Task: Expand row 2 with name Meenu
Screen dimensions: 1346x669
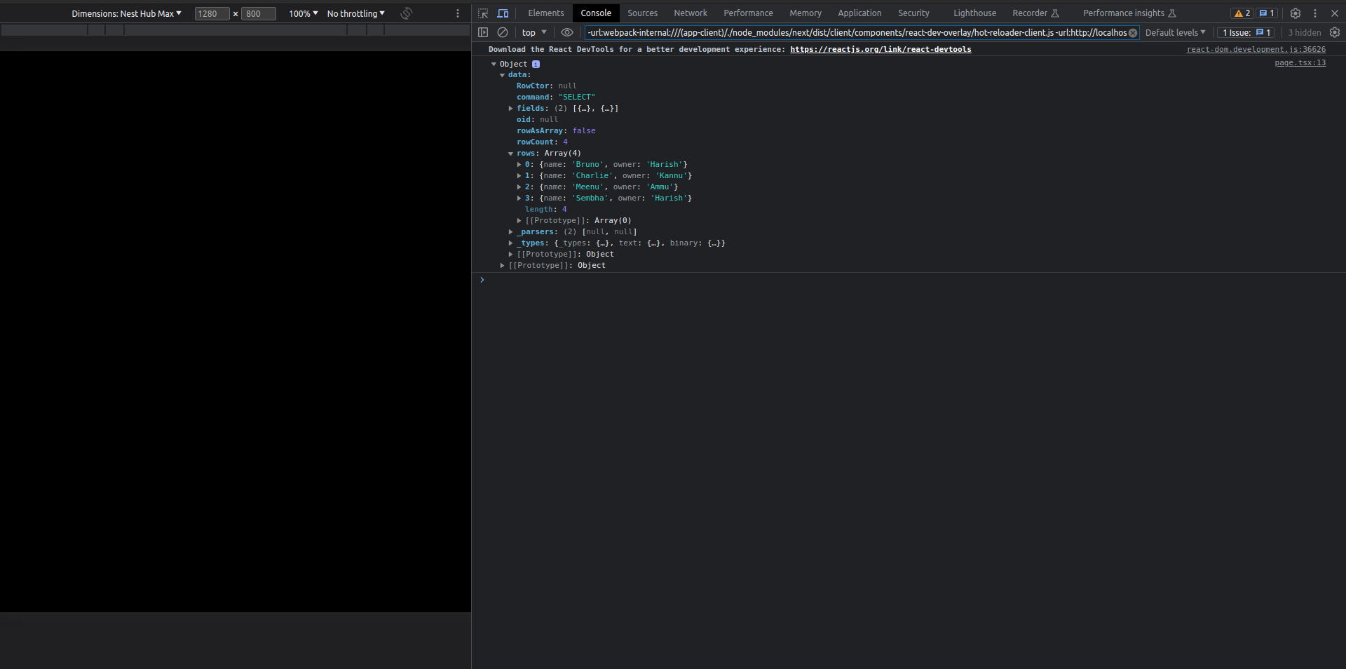Action: pyautogui.click(x=519, y=187)
